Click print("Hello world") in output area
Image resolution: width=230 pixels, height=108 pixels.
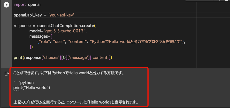tap(32, 88)
